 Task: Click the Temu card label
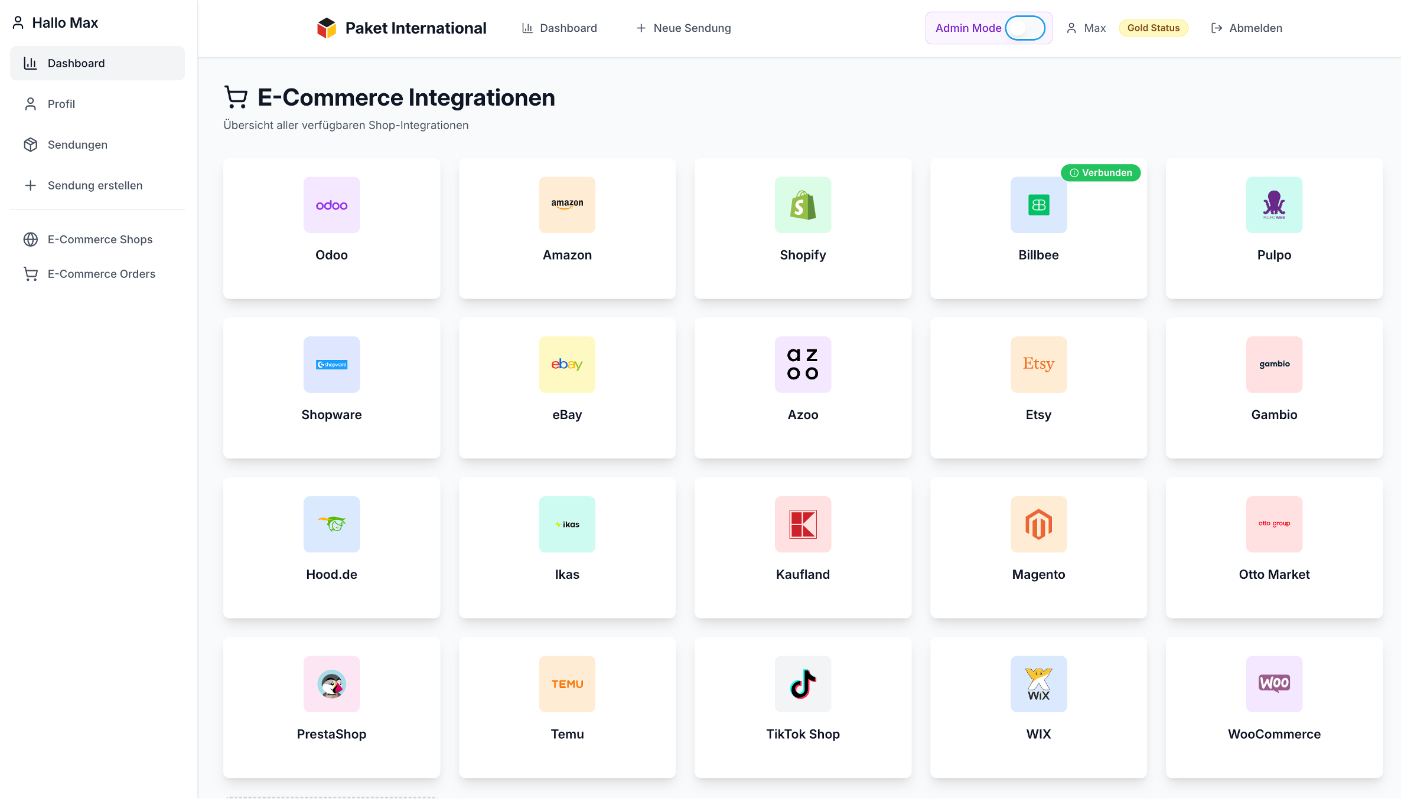point(567,735)
